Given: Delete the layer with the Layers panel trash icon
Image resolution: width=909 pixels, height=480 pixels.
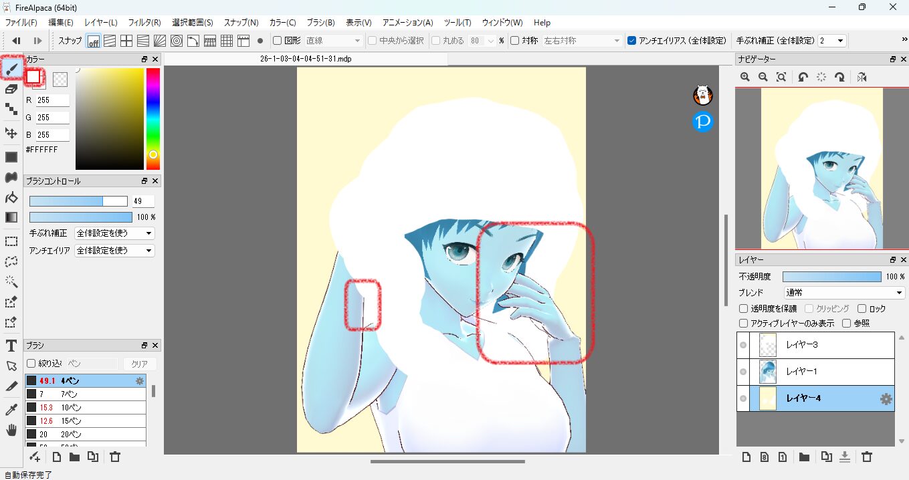Looking at the screenshot, I should pos(867,457).
